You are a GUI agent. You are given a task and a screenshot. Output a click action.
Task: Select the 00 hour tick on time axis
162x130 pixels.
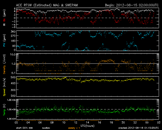[x=147, y=122]
